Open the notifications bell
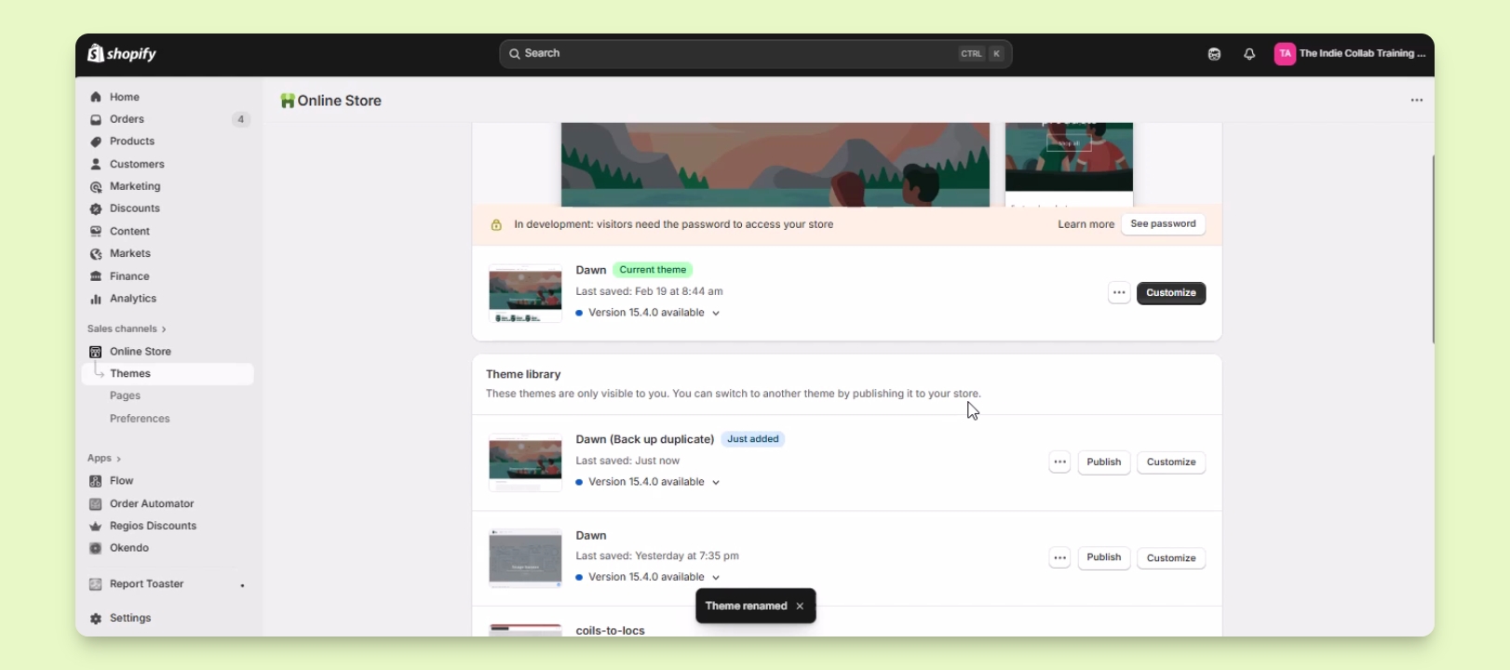 (1249, 54)
